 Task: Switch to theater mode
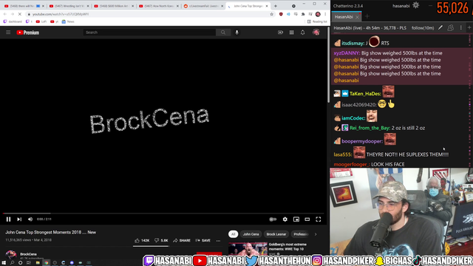pos(307,219)
